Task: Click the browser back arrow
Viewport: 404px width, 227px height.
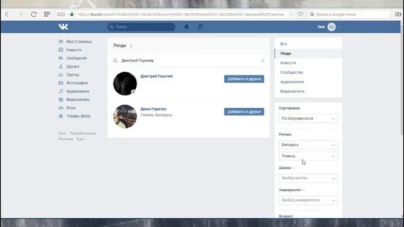Action: pyautogui.click(x=7, y=15)
